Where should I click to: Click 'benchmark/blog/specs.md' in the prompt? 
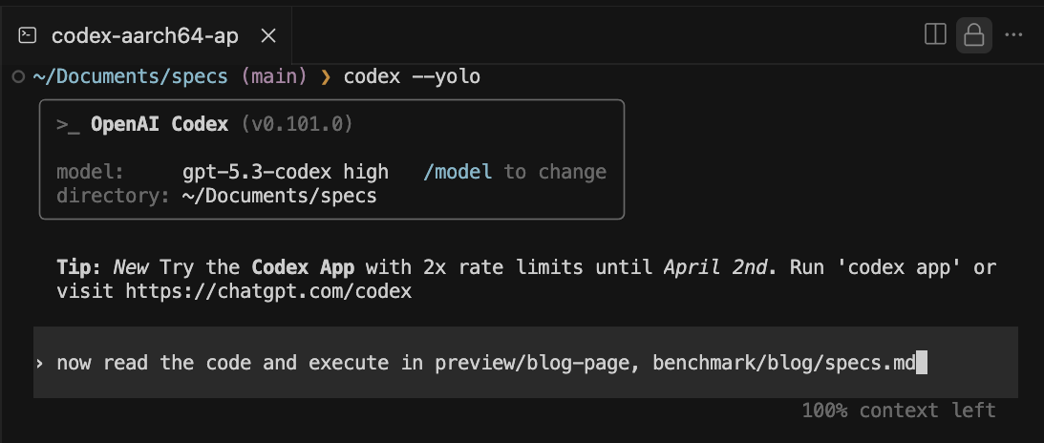click(783, 363)
